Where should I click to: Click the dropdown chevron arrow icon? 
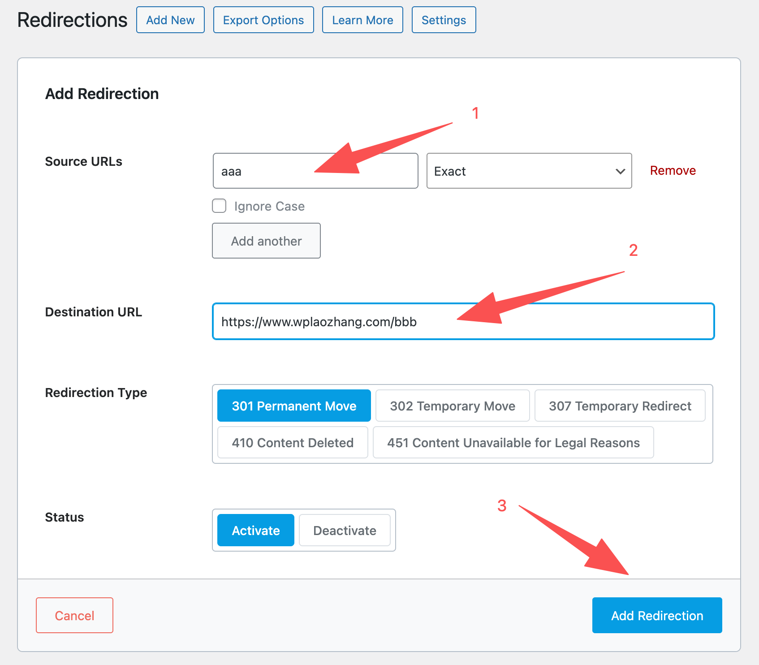pyautogui.click(x=620, y=171)
